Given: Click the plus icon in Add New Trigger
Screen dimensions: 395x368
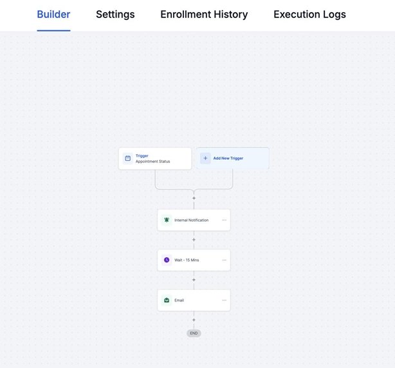Looking at the screenshot, I should click(x=205, y=158).
